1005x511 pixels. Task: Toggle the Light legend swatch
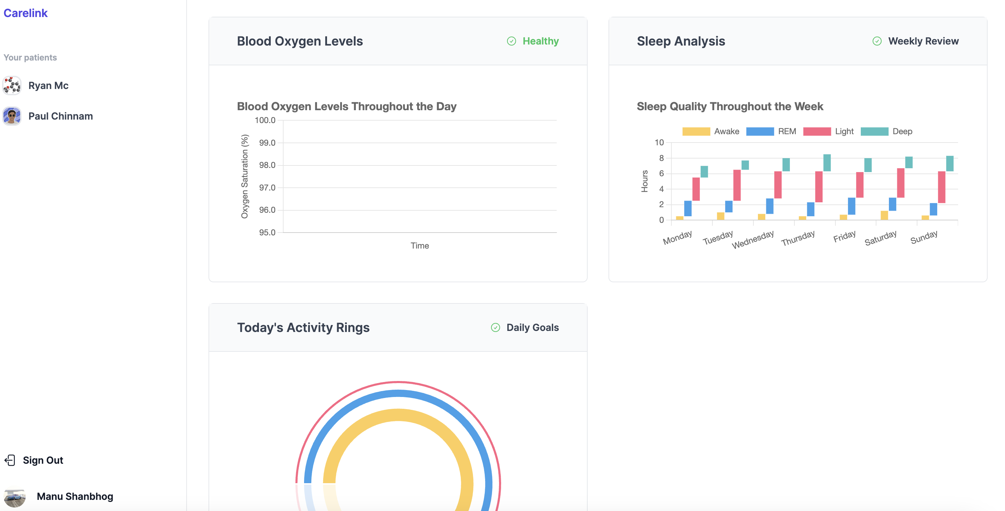[817, 131]
